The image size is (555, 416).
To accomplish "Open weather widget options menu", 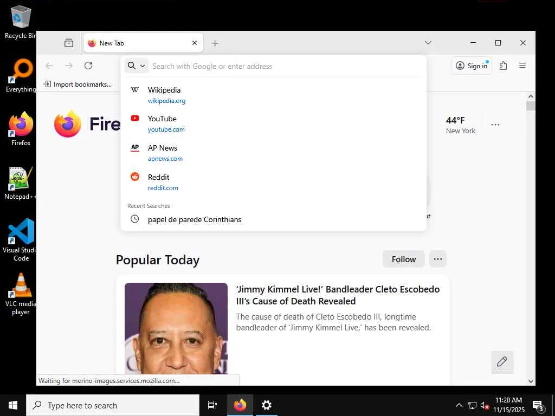I will tap(495, 125).
